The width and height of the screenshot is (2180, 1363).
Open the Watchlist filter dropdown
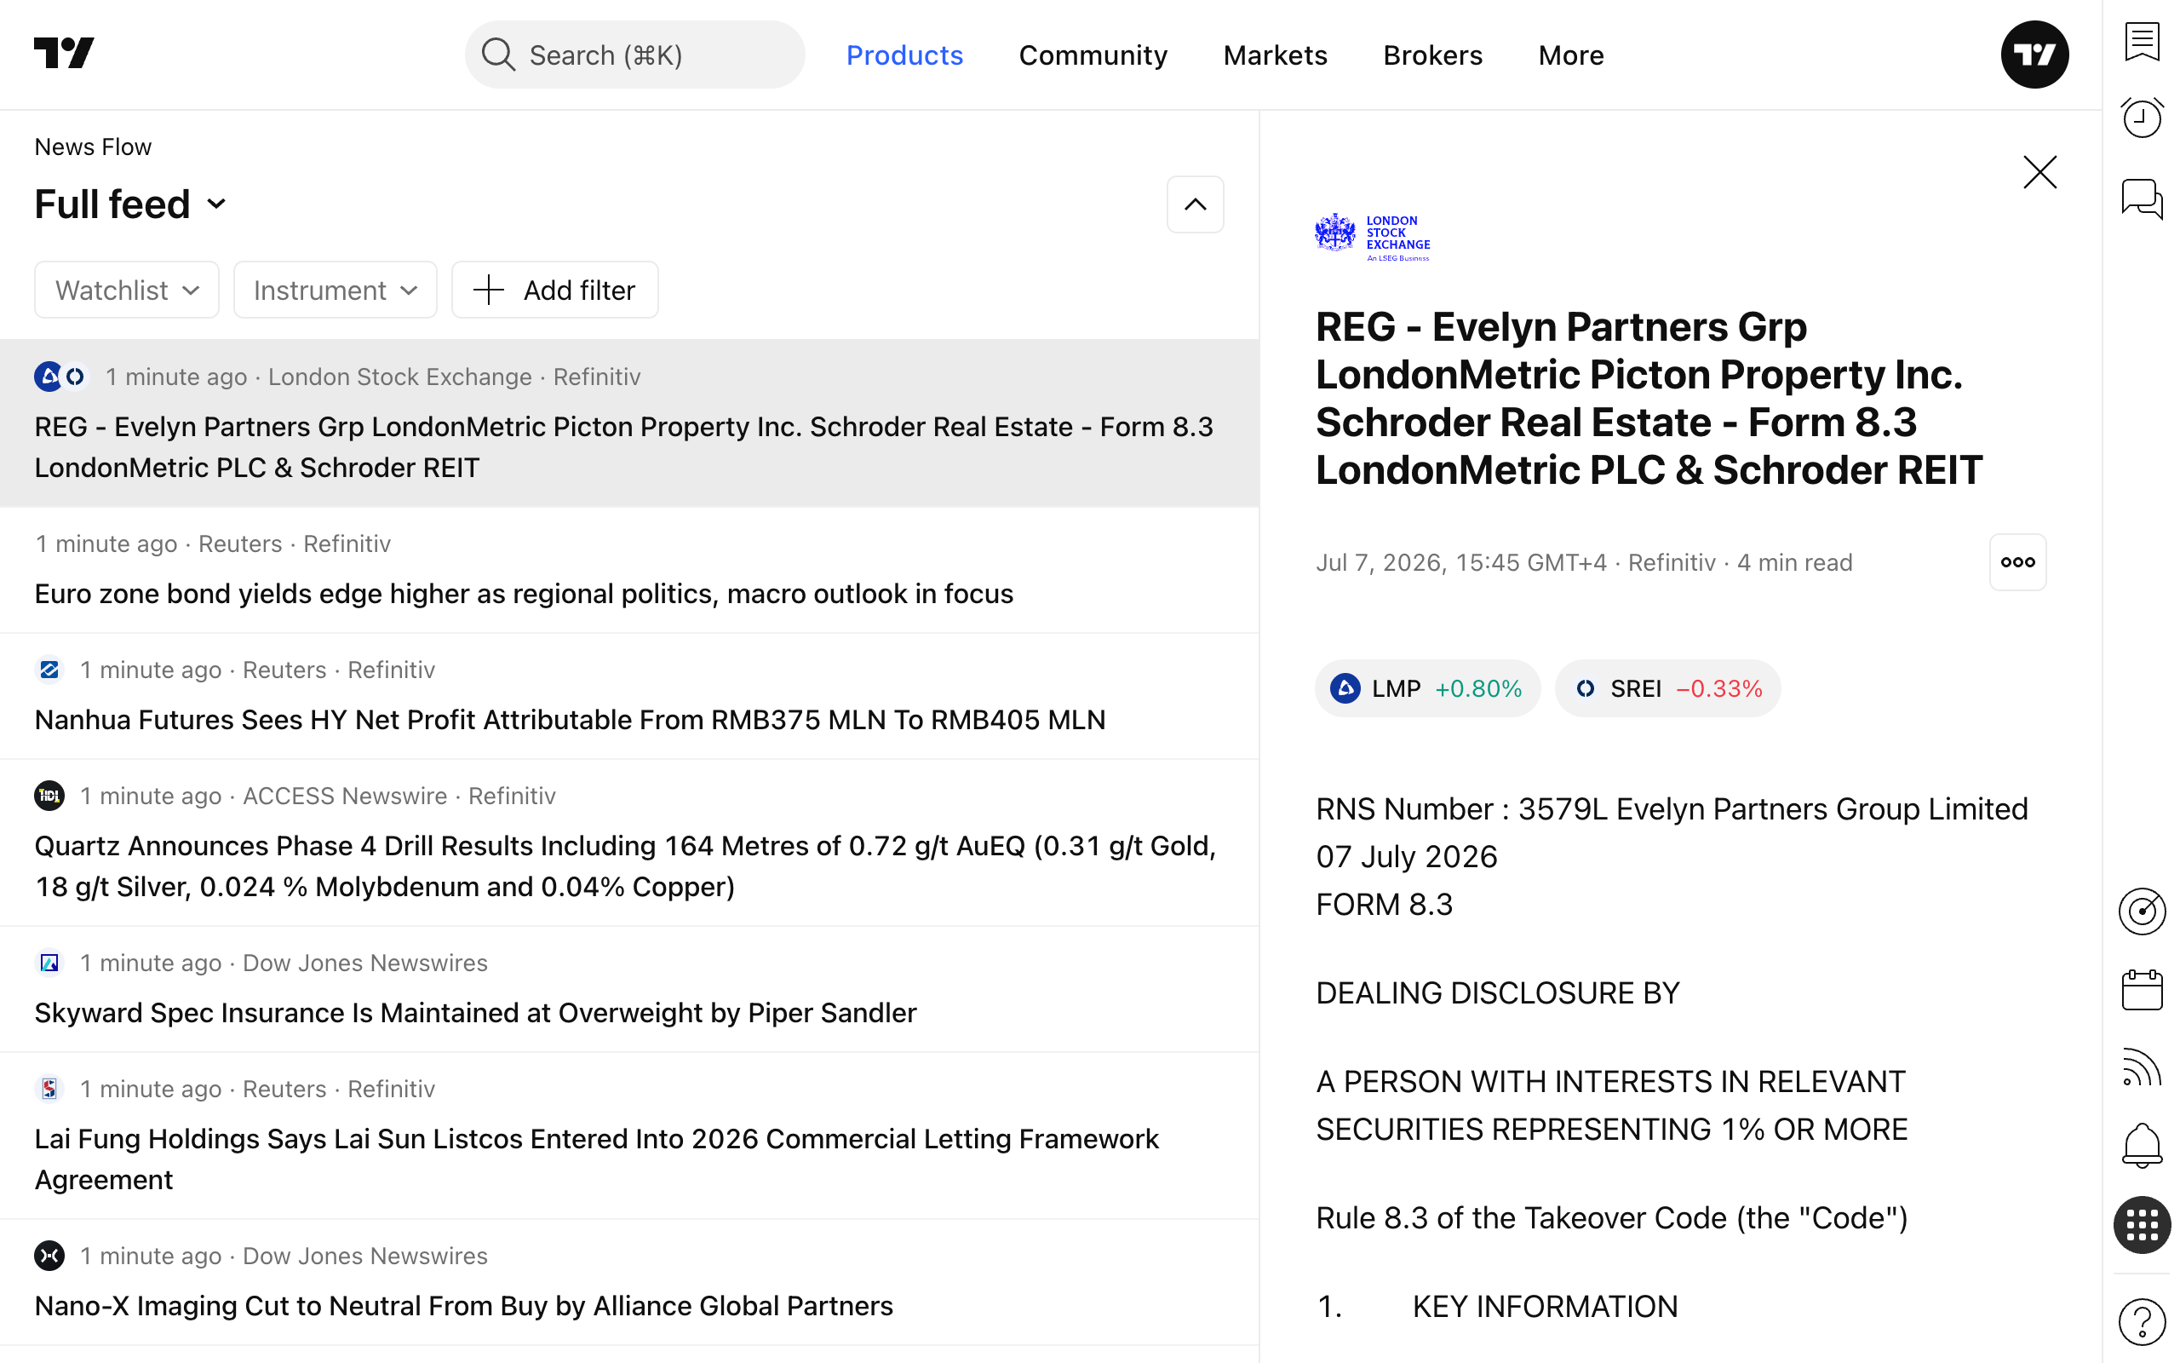pyautogui.click(x=127, y=290)
